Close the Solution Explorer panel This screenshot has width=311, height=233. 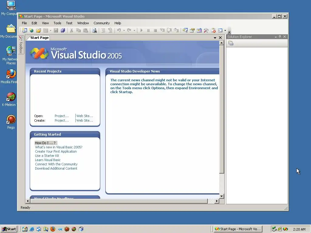pos(284,37)
